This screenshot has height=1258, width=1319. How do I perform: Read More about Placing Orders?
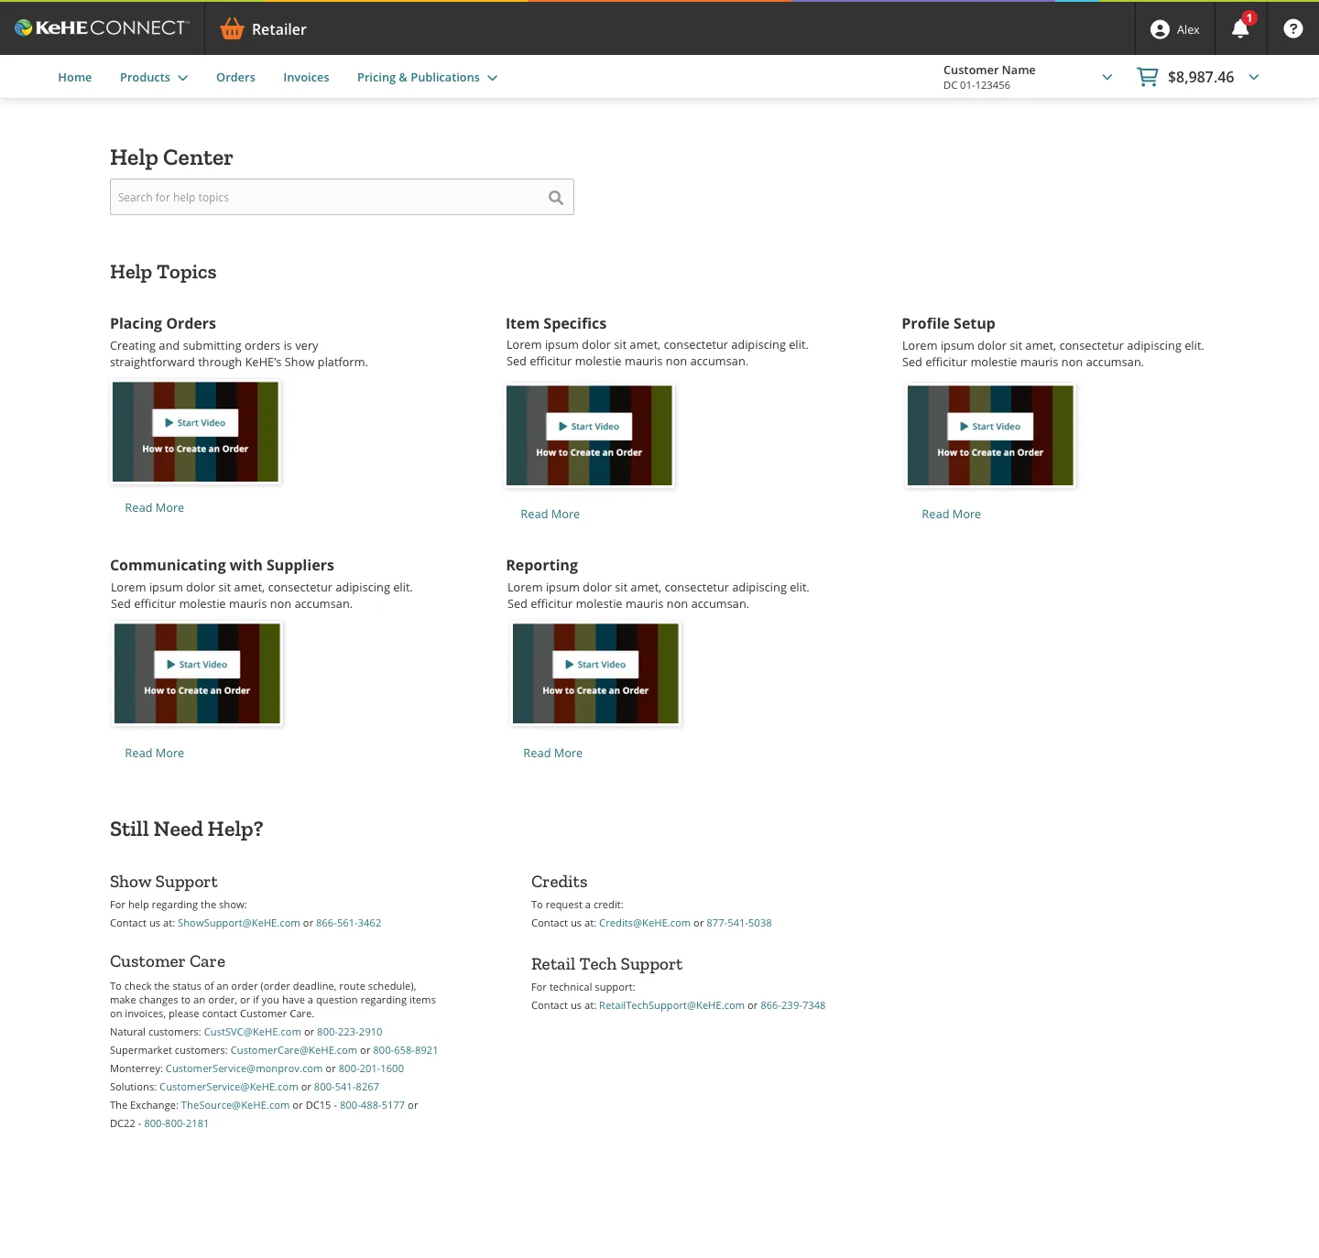coord(155,508)
